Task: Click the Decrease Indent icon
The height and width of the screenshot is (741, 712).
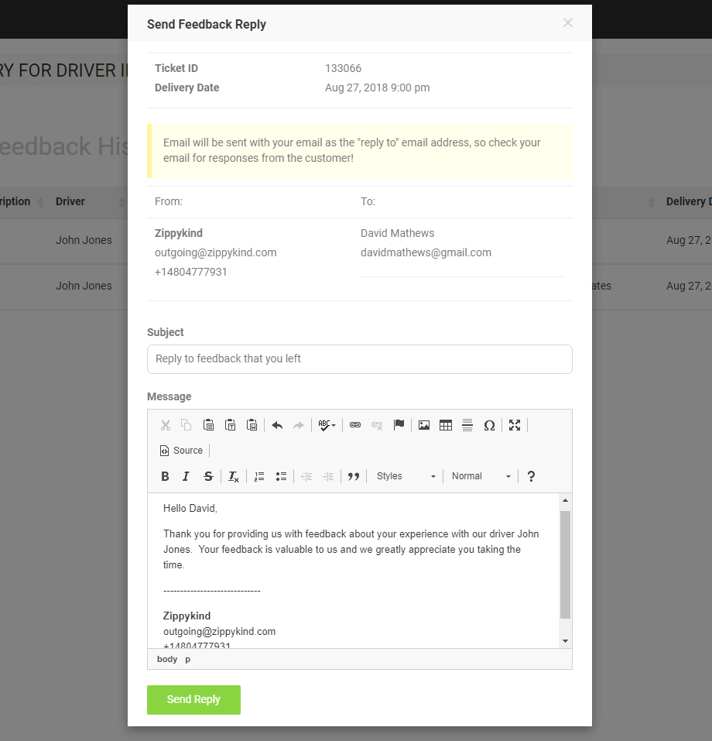Action: pos(306,476)
